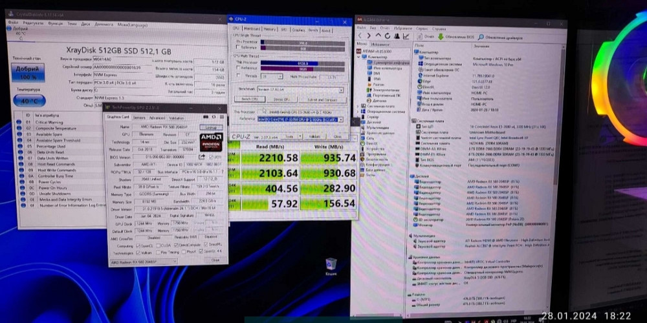The width and height of the screenshot is (647, 323).
Task: Click the blue 40 °C temperature indicator
Action: pyautogui.click(x=28, y=101)
